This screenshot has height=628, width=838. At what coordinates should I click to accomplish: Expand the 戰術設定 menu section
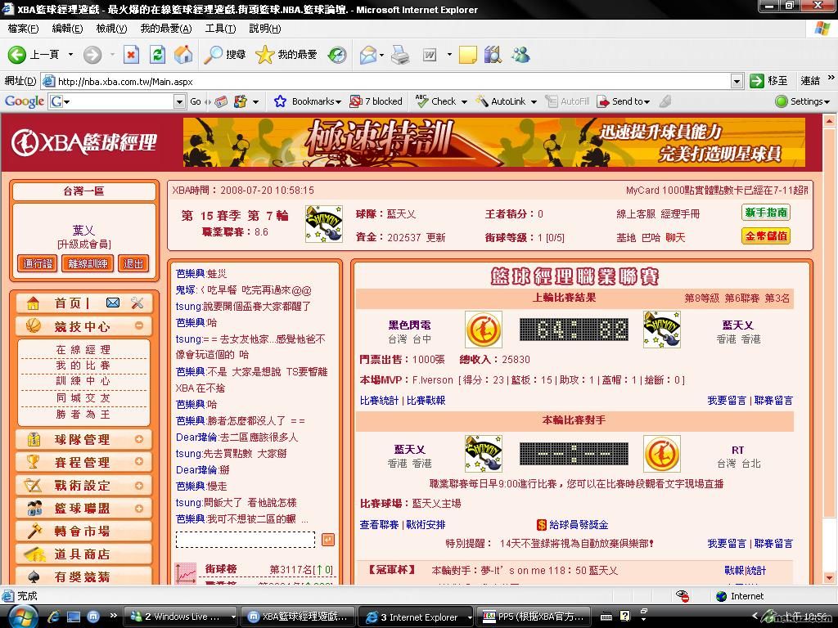click(139, 486)
